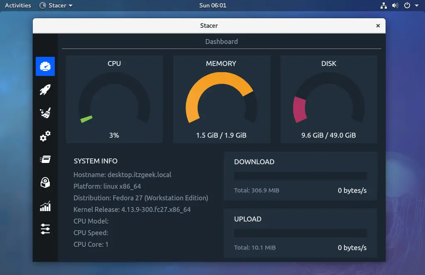The image size is (425, 275).
Task: Expand the system menu arrow in top bar
Action: click(x=417, y=5)
